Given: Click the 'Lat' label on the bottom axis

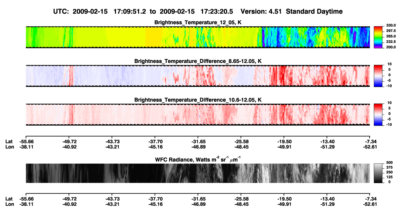Looking at the screenshot, I should click(x=9, y=199).
